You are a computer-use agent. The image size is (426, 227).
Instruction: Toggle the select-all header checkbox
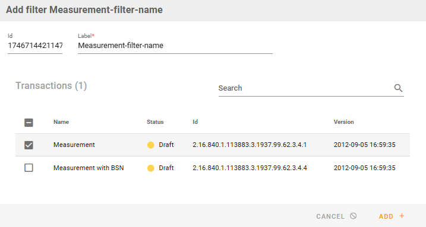[x=29, y=123]
